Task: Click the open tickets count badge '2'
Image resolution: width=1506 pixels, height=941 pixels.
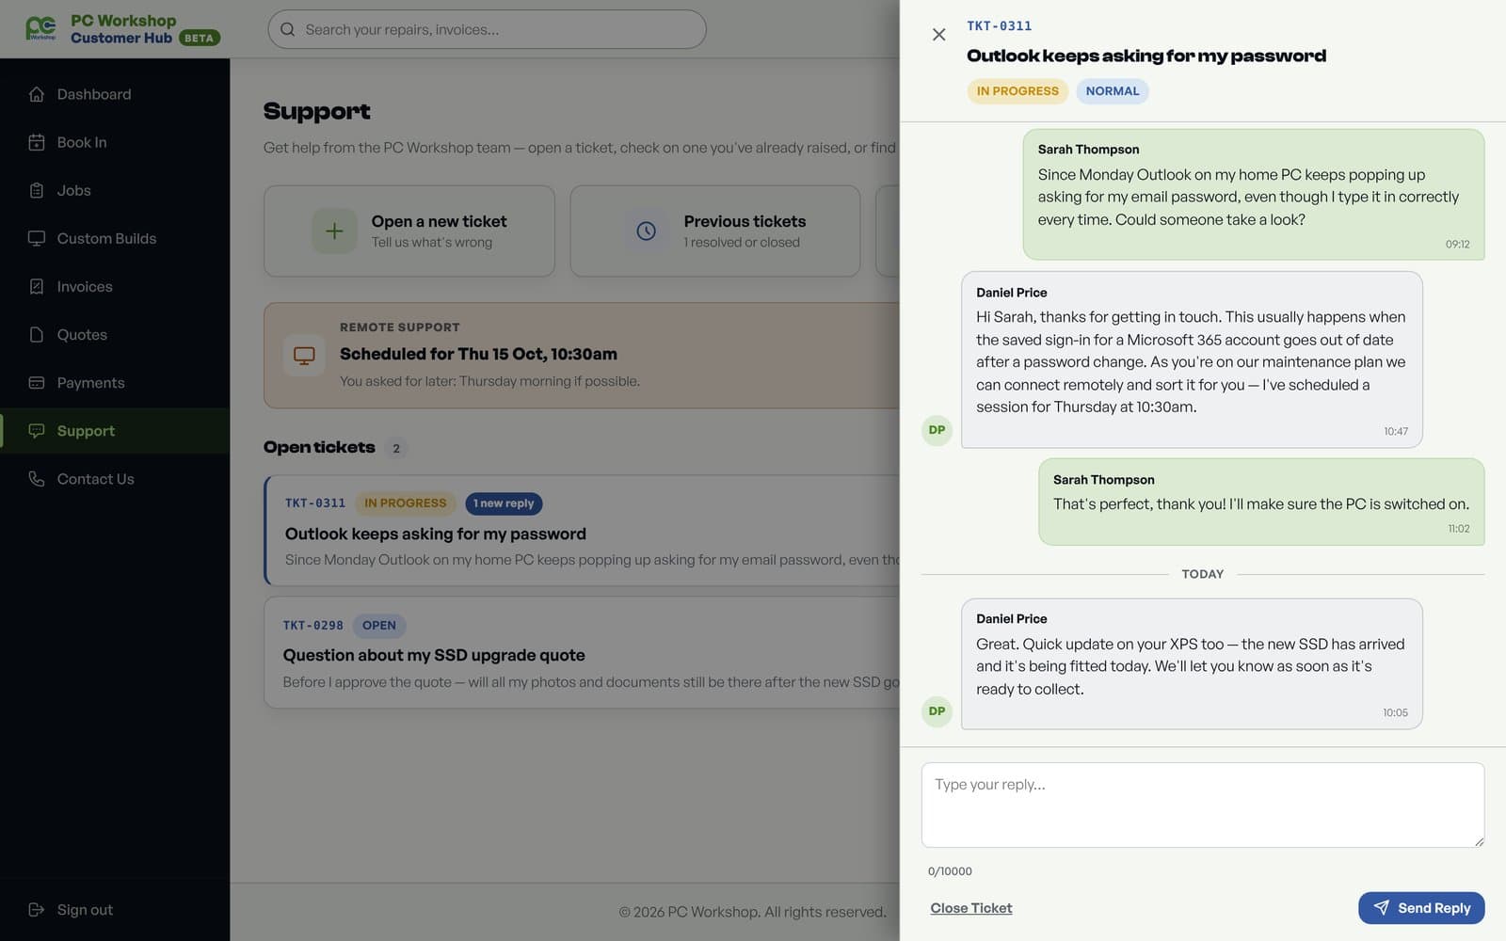Action: (x=396, y=448)
